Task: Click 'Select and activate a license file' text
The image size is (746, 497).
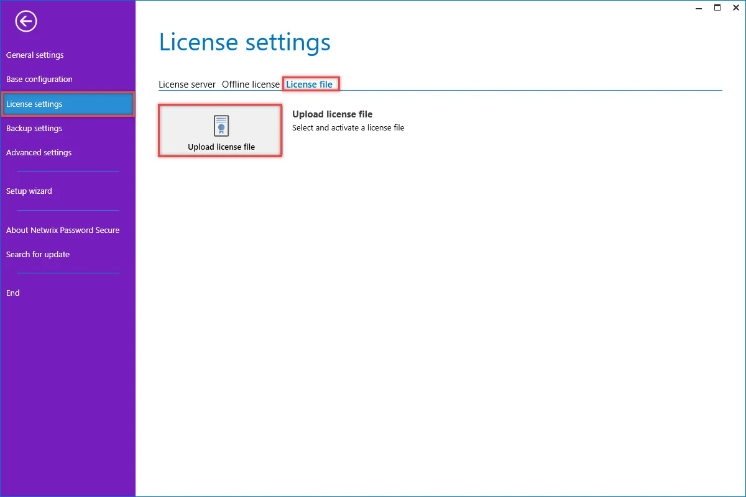Action: tap(348, 128)
